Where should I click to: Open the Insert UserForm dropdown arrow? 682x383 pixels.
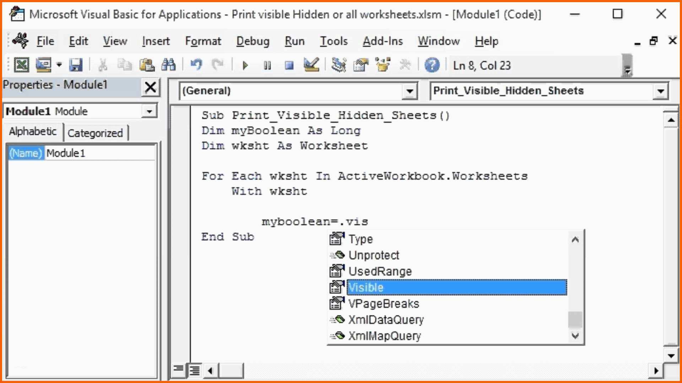pos(59,65)
